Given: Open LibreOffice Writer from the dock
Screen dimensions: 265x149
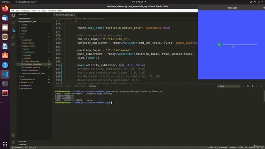Looking at the screenshot, I should (x=5, y=46).
